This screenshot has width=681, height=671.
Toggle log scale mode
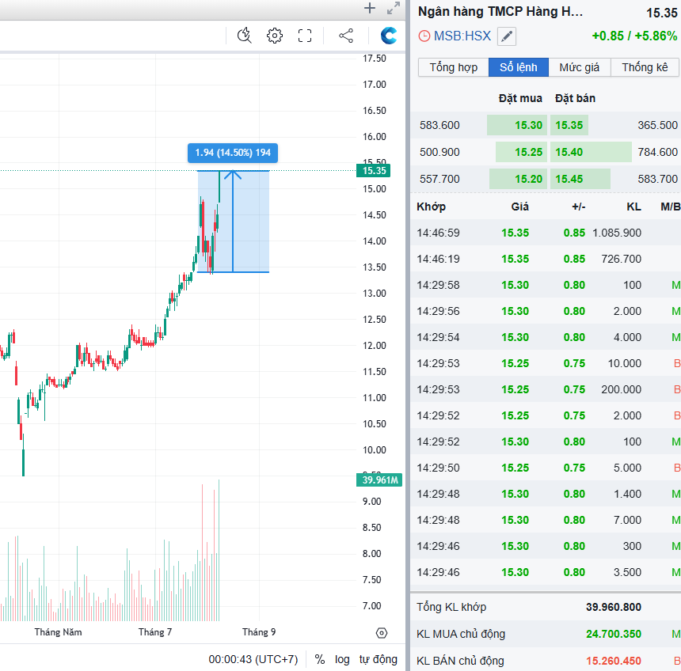(x=342, y=659)
